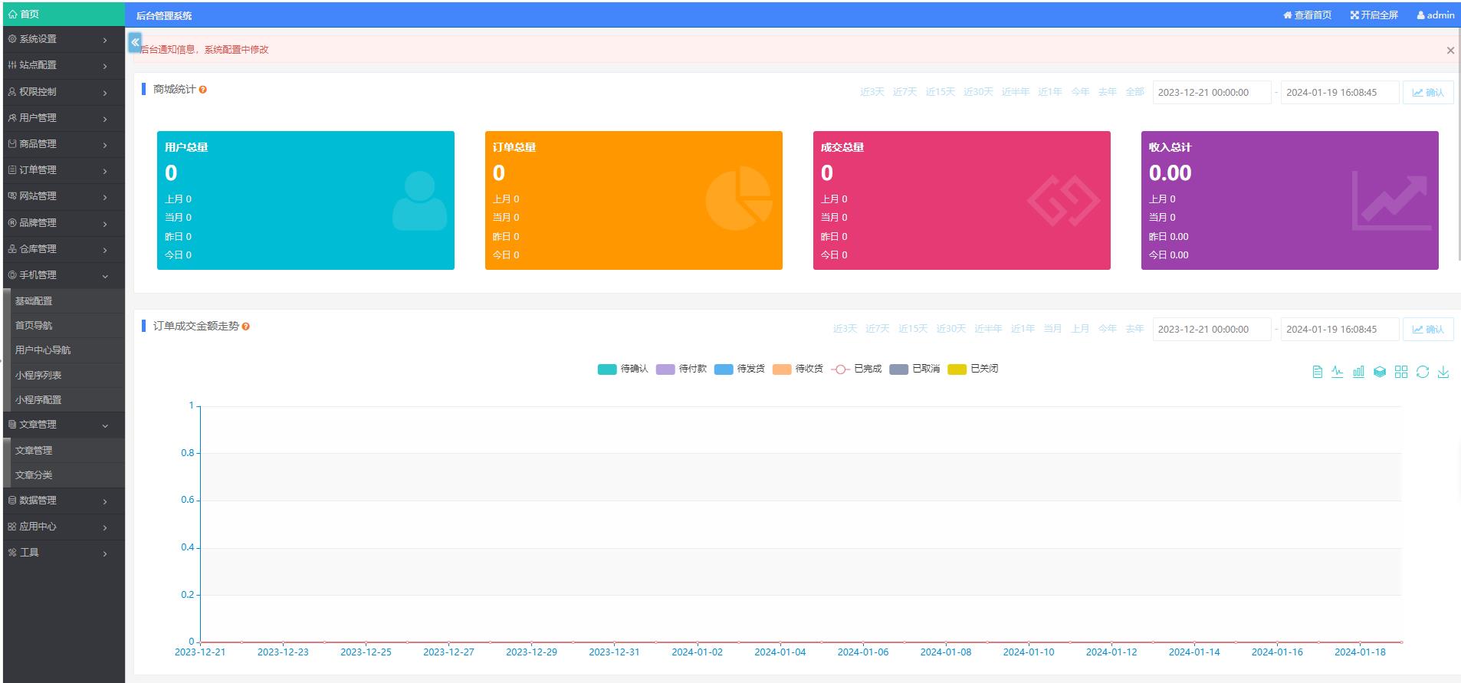Open 查看首页 in the top bar
Viewport: 1461px width, 683px height.
(1307, 15)
